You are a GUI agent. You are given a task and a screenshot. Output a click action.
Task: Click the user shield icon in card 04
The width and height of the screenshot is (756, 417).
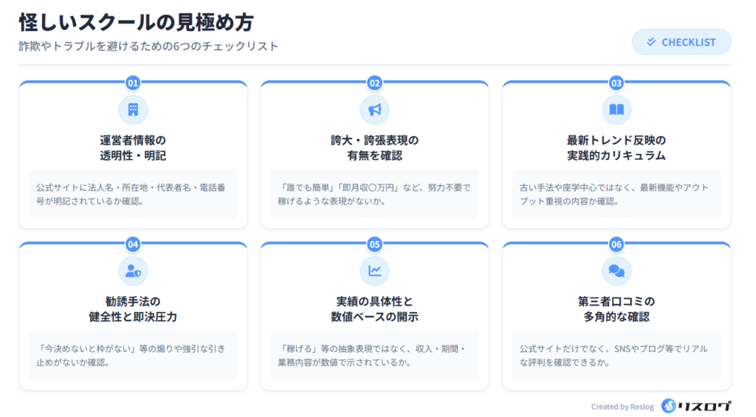point(133,271)
